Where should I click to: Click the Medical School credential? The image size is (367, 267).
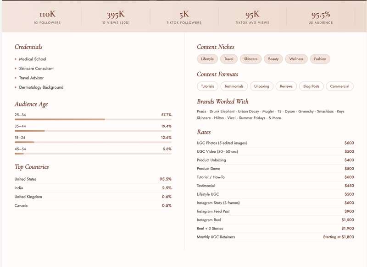[x=33, y=59]
